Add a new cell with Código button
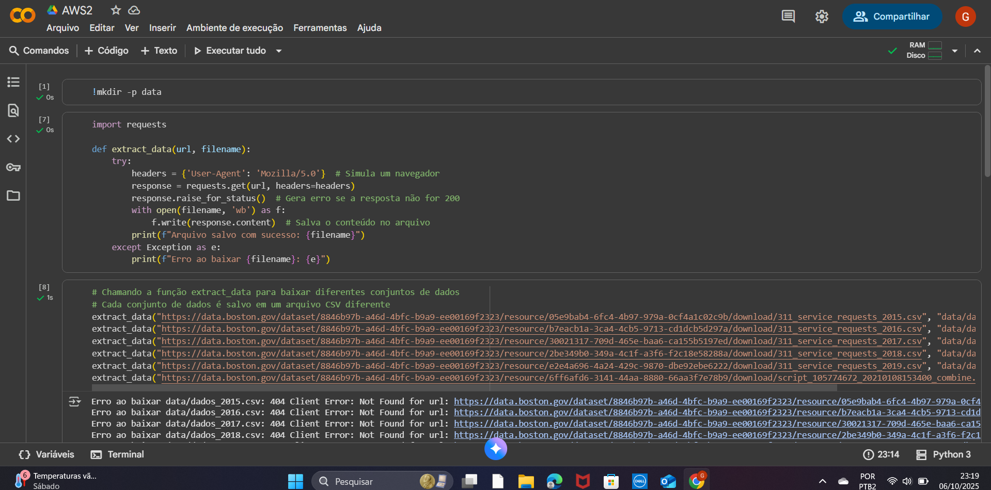Image resolution: width=991 pixels, height=490 pixels. coord(106,51)
